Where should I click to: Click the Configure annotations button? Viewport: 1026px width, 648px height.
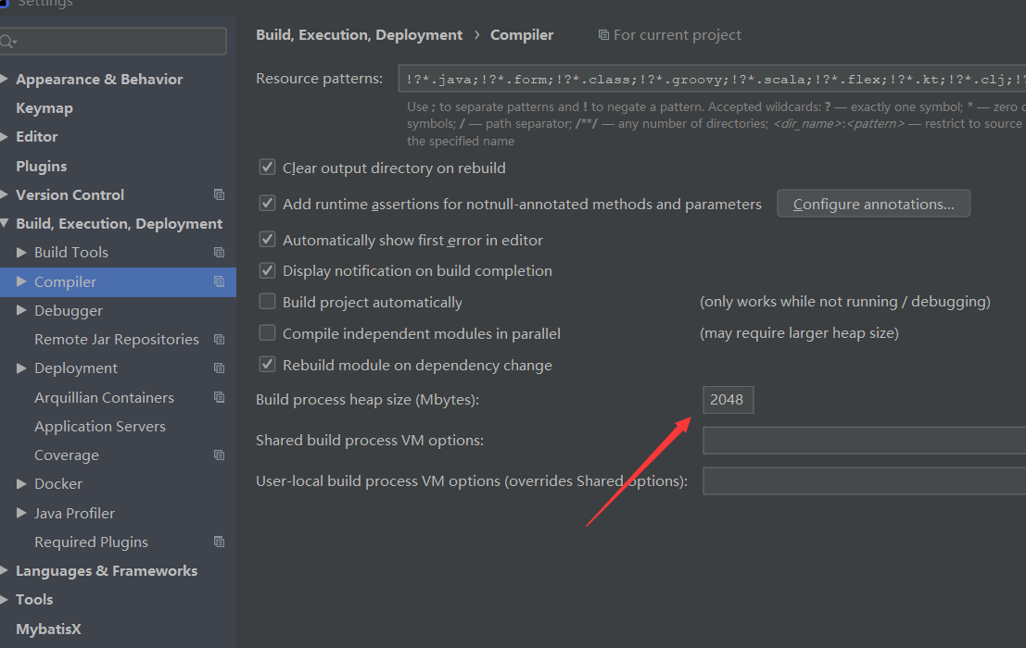[873, 204]
